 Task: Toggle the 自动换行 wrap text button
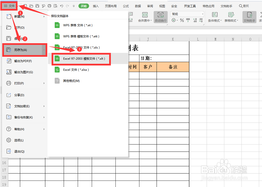(x=161, y=17)
